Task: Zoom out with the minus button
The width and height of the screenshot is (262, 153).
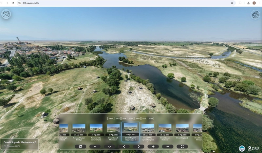Action: 168,146
